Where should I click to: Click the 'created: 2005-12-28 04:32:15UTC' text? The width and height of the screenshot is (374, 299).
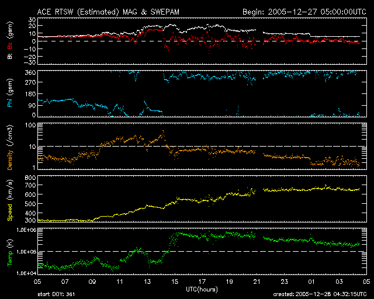(320, 294)
